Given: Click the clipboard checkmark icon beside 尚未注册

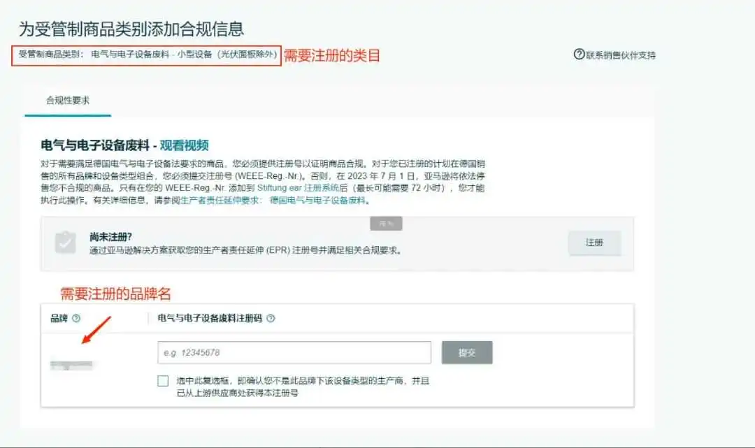Looking at the screenshot, I should 65,243.
